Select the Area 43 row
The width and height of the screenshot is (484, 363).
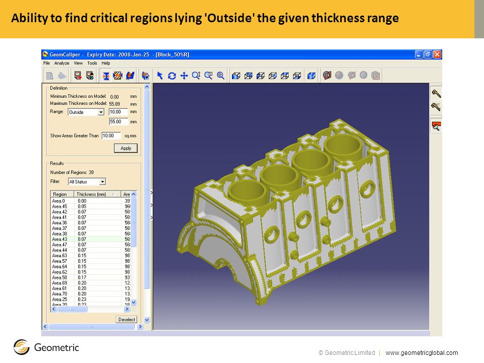[x=91, y=239]
